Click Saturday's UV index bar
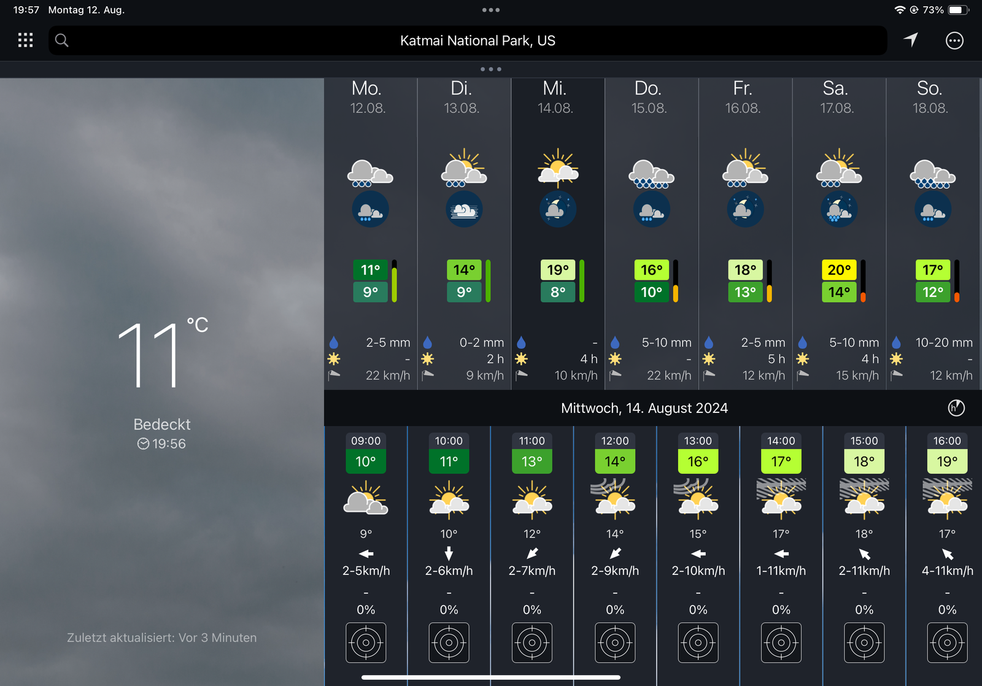The height and width of the screenshot is (686, 982). tap(863, 281)
